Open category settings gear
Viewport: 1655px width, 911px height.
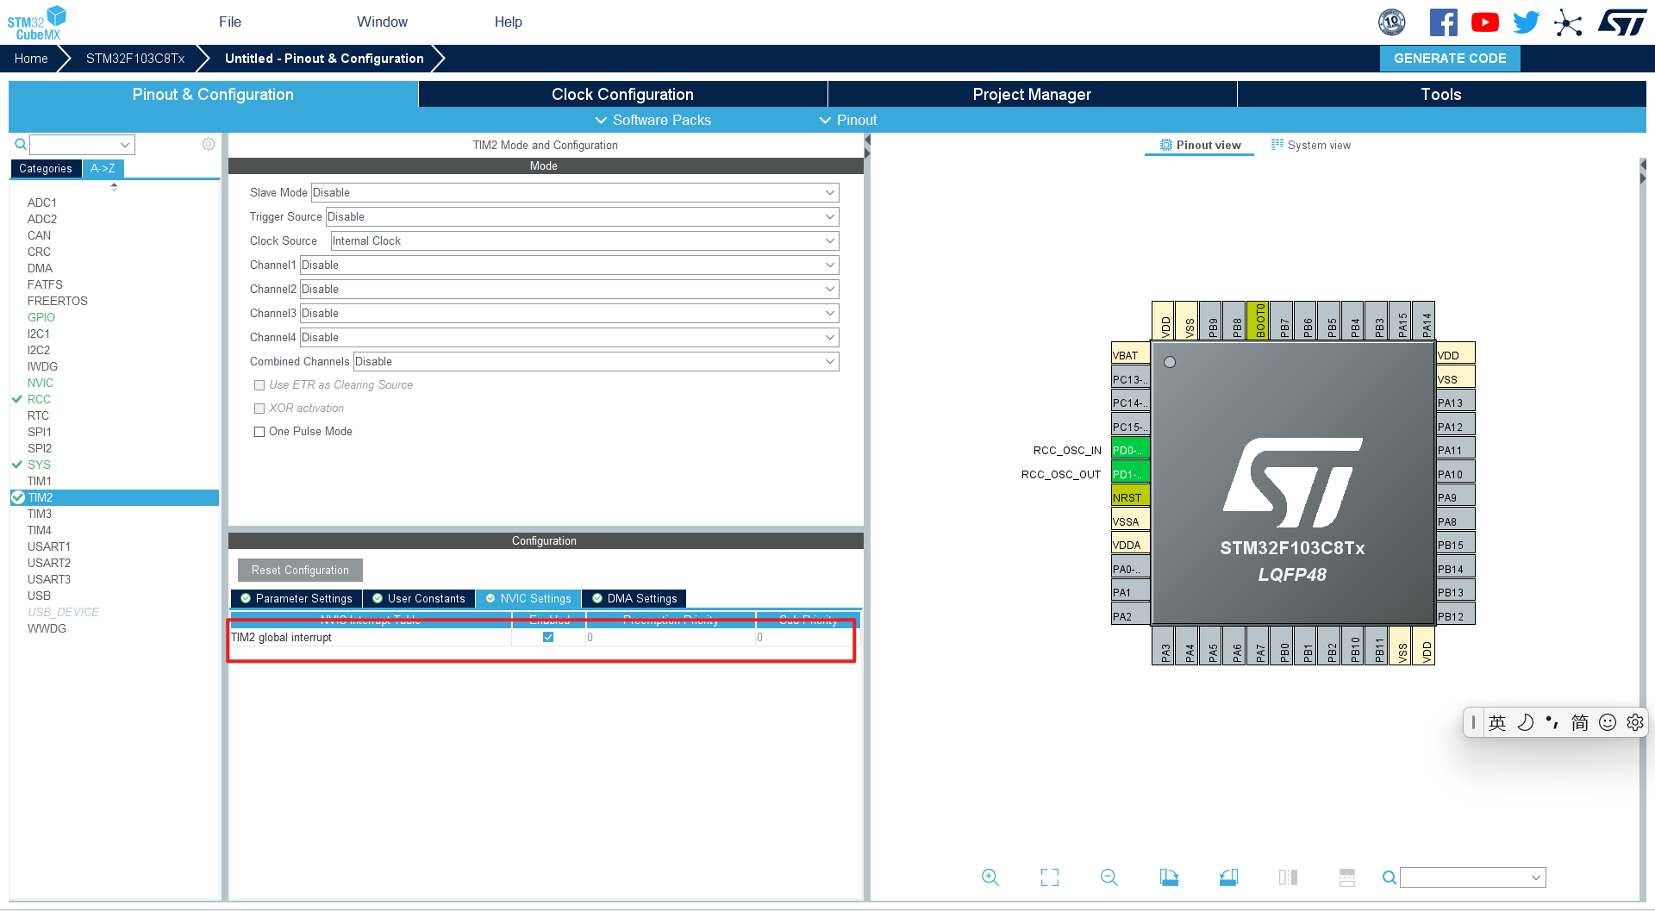pyautogui.click(x=208, y=144)
